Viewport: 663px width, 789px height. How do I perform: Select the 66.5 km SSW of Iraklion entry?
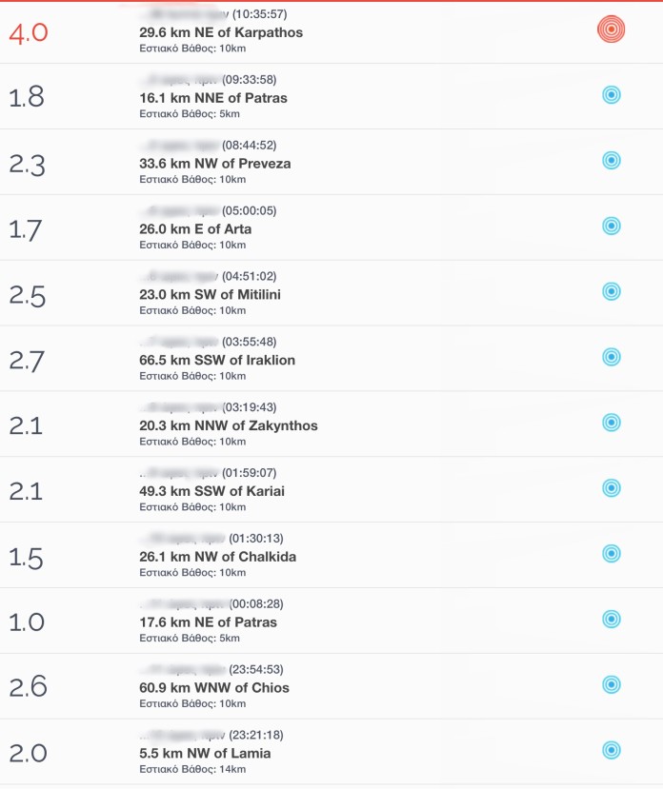point(331,358)
